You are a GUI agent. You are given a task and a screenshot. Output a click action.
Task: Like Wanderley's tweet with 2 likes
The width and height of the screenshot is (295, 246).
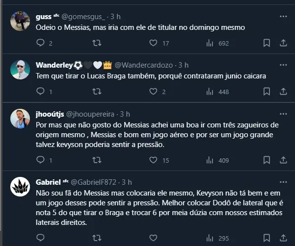point(153,92)
